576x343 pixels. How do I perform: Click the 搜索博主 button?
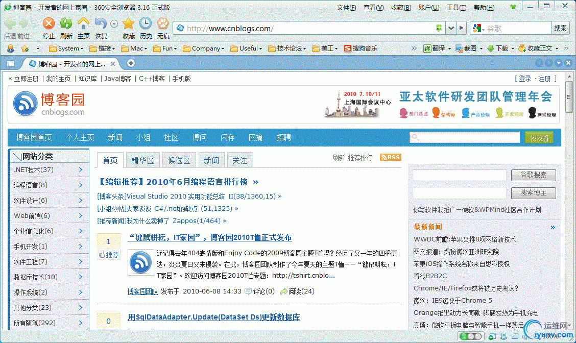pos(534,193)
